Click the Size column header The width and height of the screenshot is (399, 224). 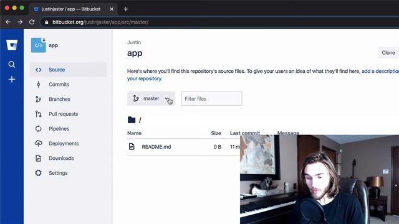216,133
